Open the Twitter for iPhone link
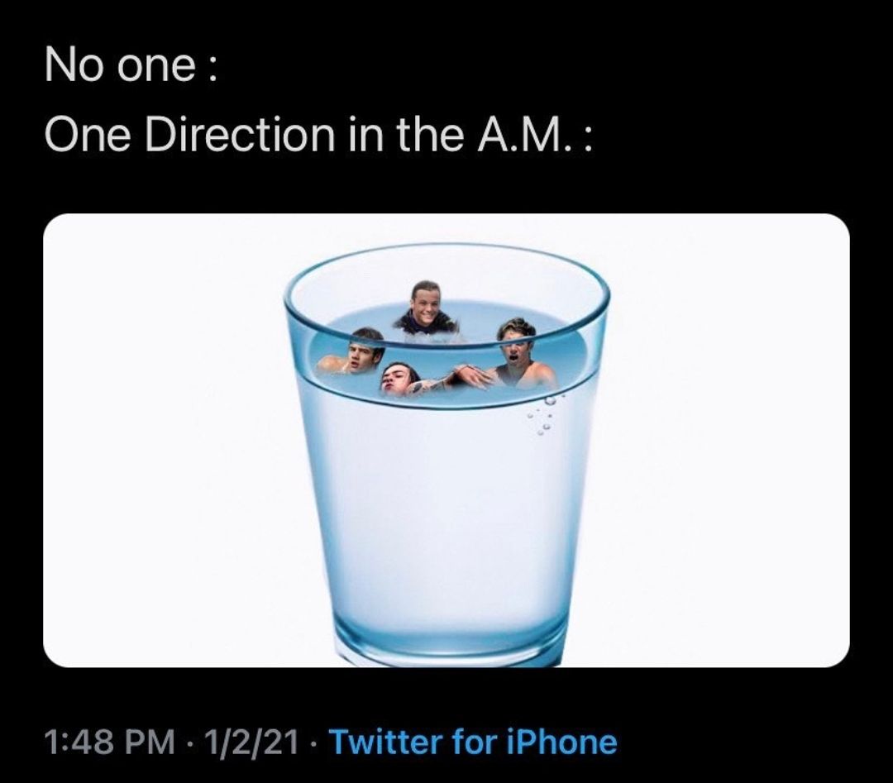The width and height of the screenshot is (893, 783). click(474, 742)
